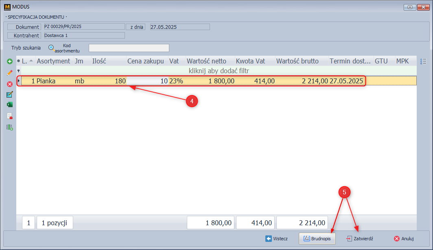This screenshot has height=250, width=433.
Task: Open the column chooser list icon
Action: click(x=423, y=61)
